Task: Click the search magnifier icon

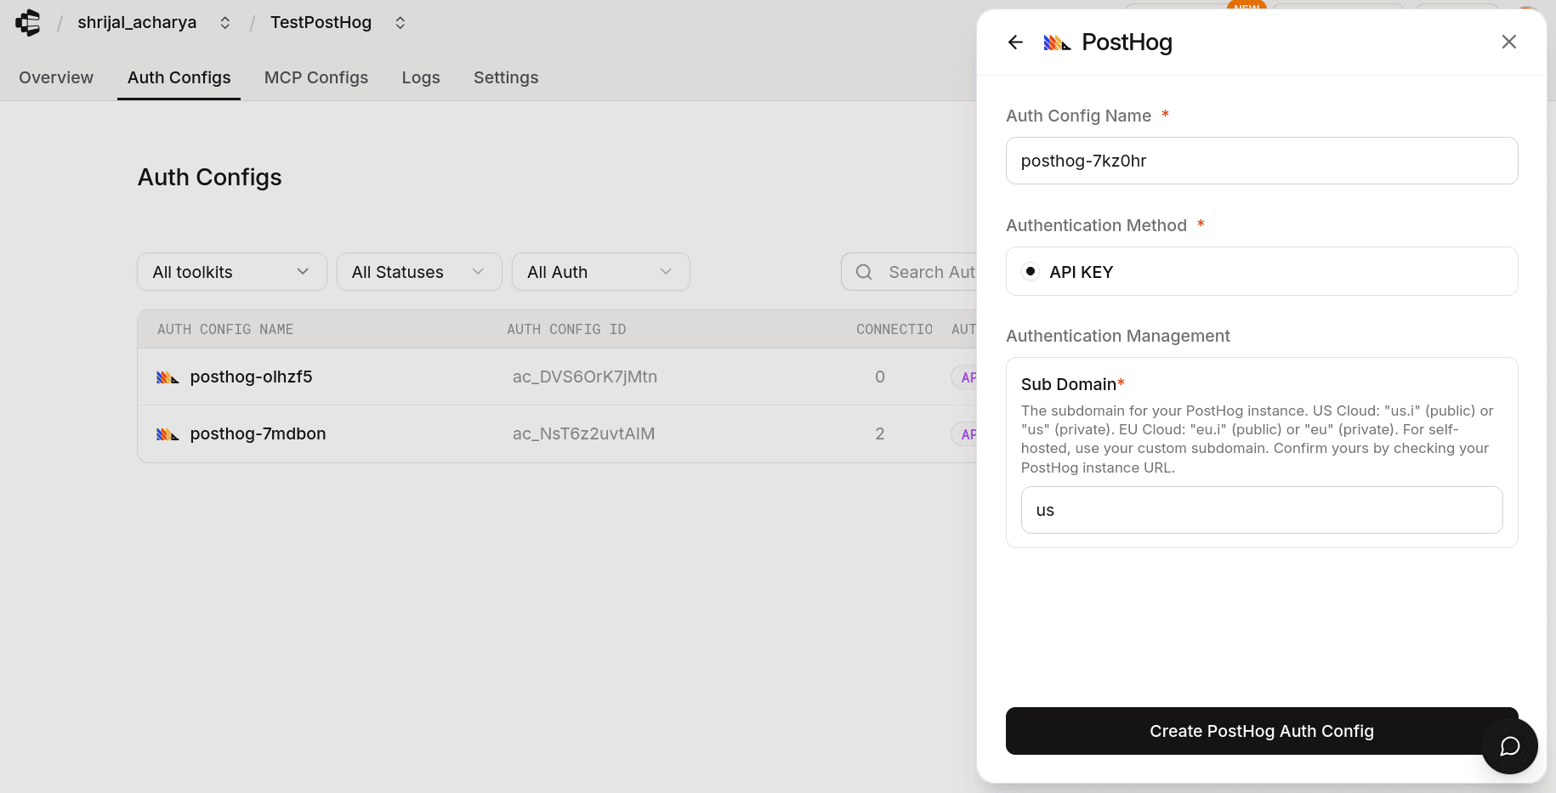Action: [x=864, y=272]
